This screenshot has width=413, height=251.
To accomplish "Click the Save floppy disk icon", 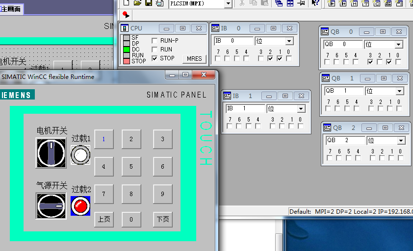I will coord(149,3).
